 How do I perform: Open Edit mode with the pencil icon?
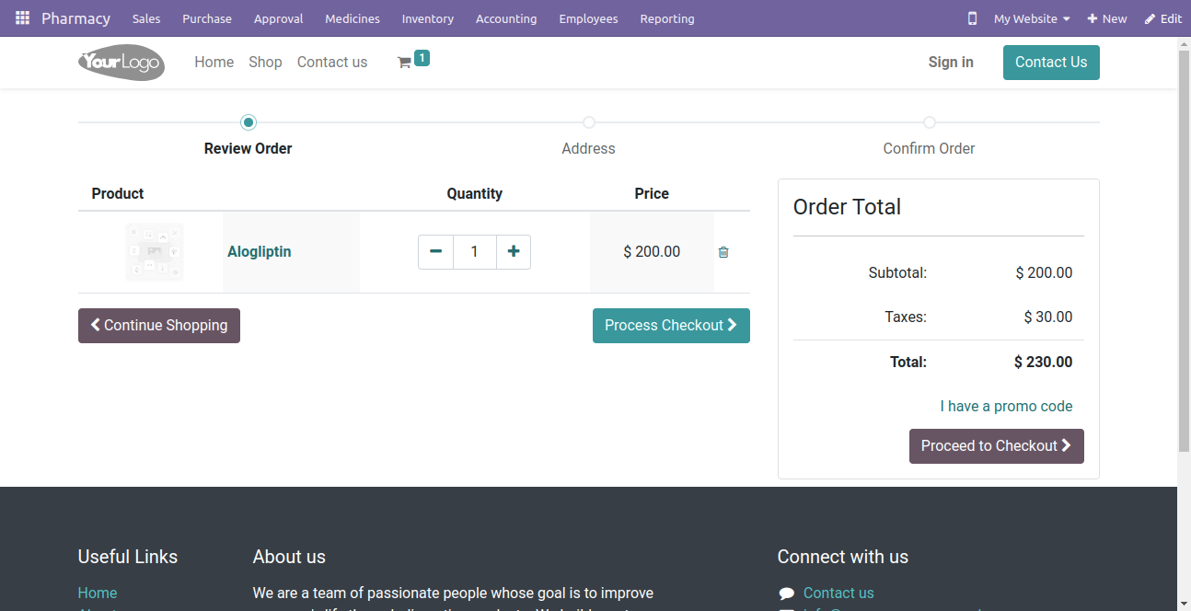pyautogui.click(x=1163, y=18)
